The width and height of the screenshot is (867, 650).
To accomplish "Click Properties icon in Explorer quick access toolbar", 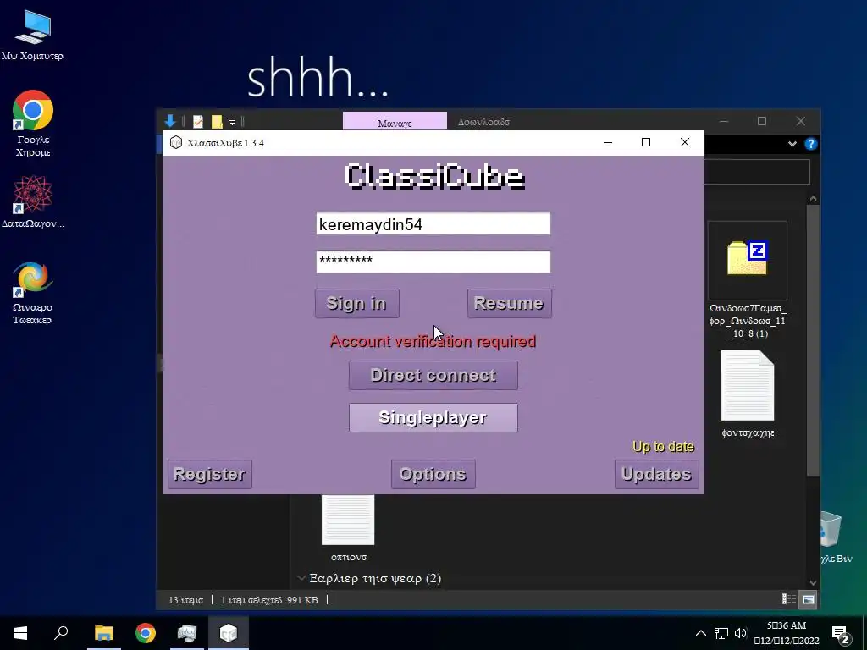I will pos(198,122).
